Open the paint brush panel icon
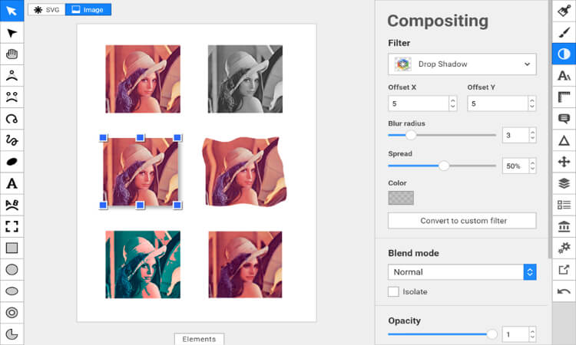This screenshot has width=576, height=345. point(563,32)
